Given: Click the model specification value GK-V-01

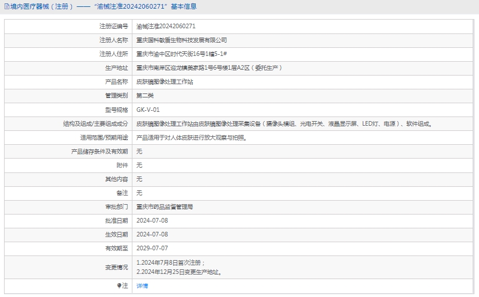Looking at the screenshot, I should pos(148,110).
